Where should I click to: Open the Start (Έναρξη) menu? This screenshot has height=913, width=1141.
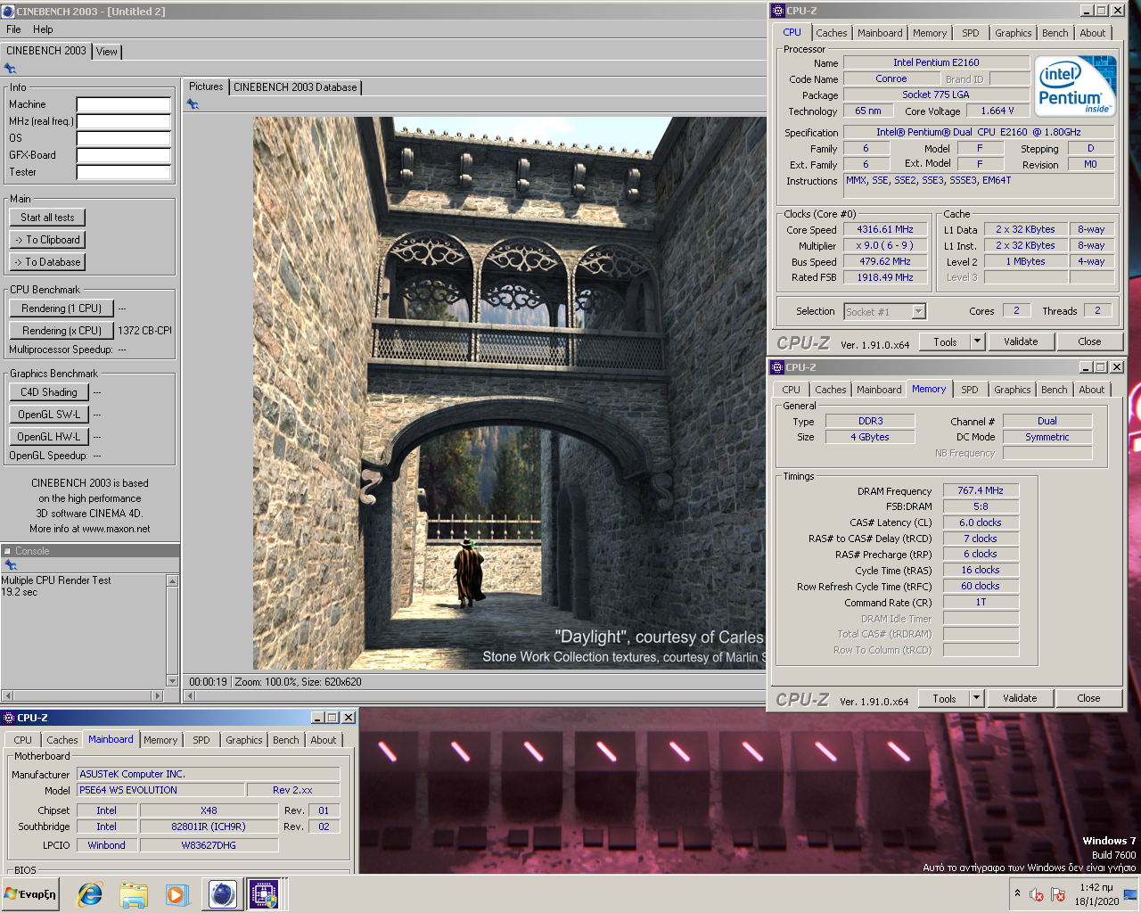click(x=31, y=894)
